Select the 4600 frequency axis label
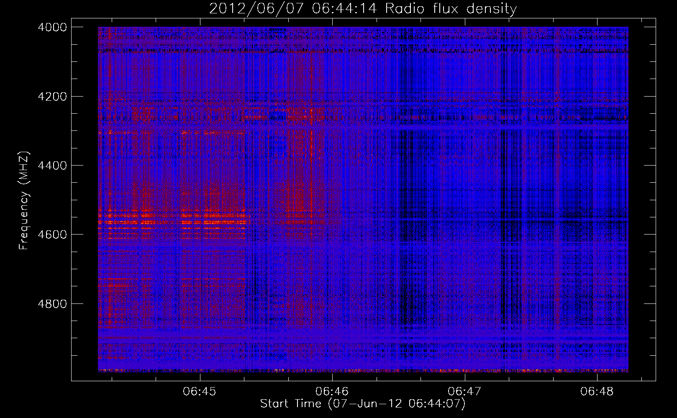Screen dimensions: 677x418 tap(52, 234)
